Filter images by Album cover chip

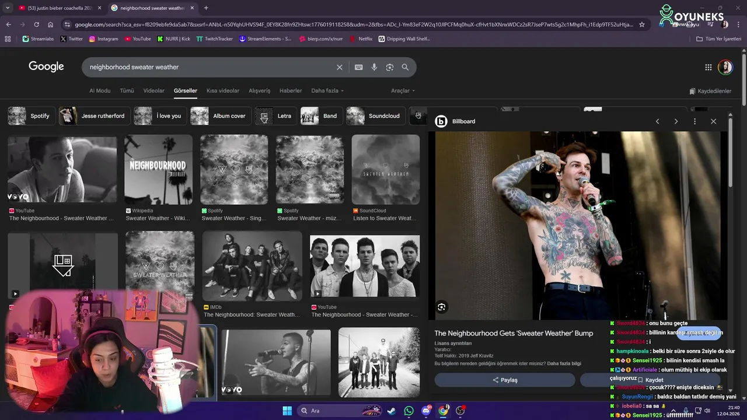[x=220, y=116]
